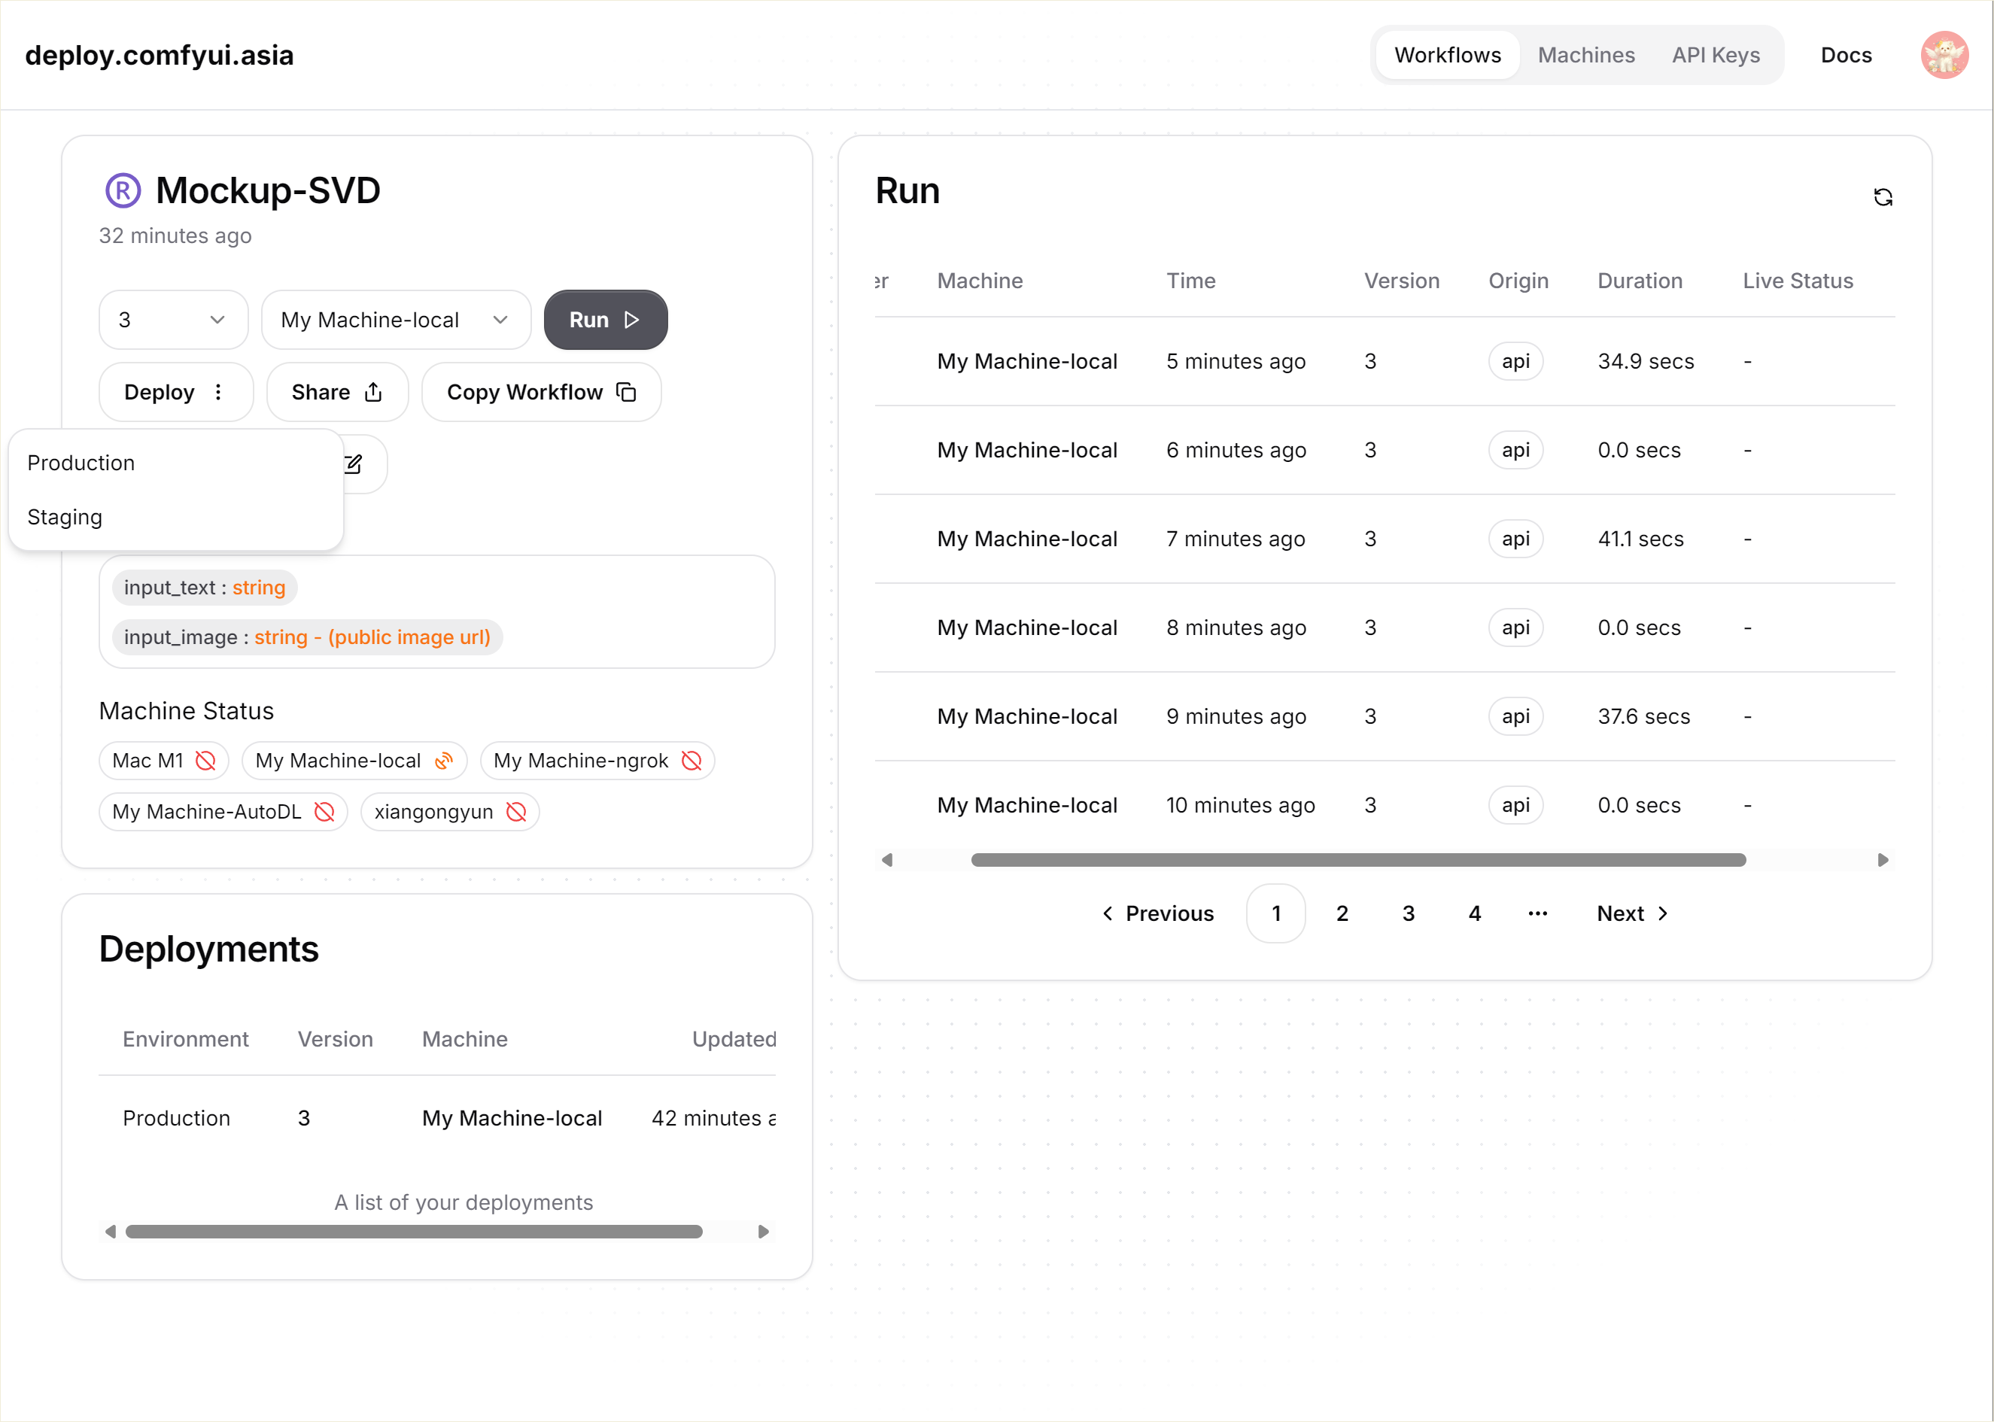This screenshot has width=1994, height=1422.
Task: Click the Mockup-SVD workflow title
Action: point(268,191)
